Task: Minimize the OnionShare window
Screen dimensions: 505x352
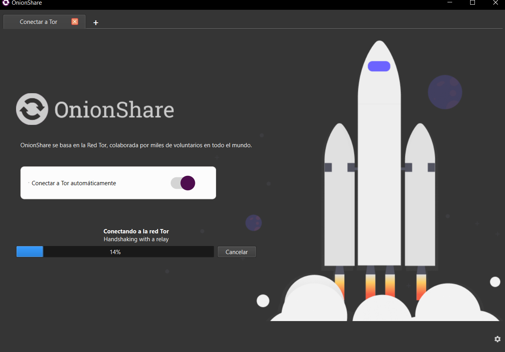Action: pyautogui.click(x=450, y=3)
